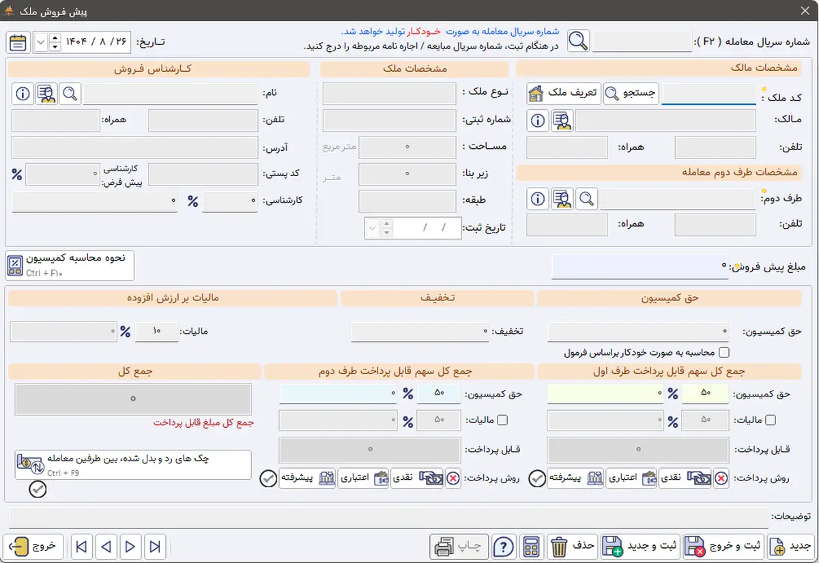Toggle second party tax (مالیات) checkbox
819x563 pixels.
(x=503, y=421)
